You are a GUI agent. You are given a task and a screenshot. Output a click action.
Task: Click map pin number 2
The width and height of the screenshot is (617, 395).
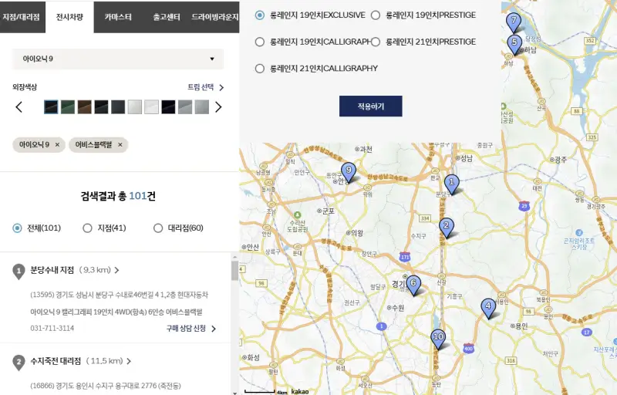click(447, 227)
